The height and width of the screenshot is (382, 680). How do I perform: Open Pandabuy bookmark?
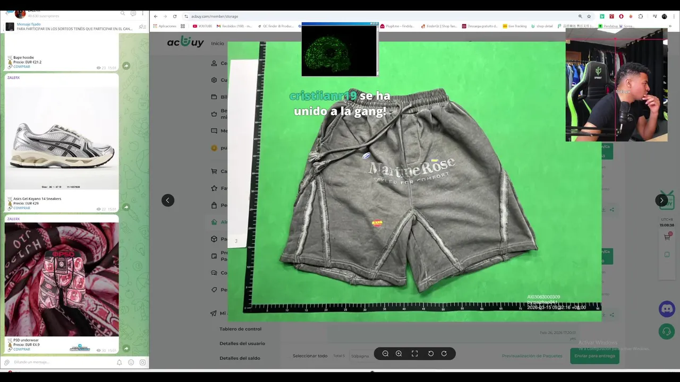click(616, 26)
